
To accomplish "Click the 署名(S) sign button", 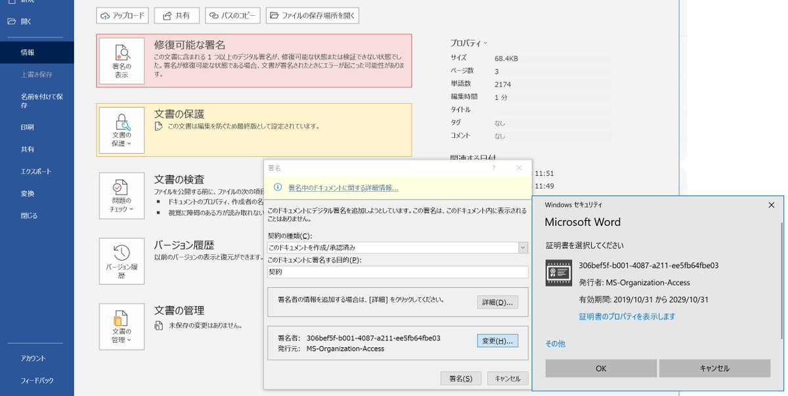I will 460,378.
